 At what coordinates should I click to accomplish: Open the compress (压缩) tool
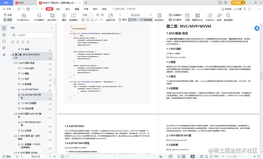coord(187,17)
